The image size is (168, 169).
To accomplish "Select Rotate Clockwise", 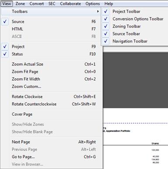I will coord(51,97).
